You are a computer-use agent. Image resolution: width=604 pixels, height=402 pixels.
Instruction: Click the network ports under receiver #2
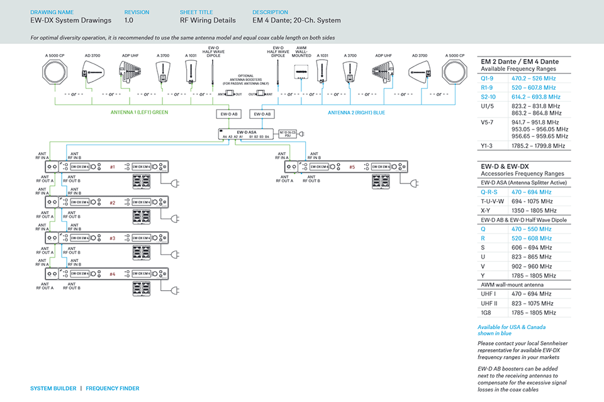coord(142,217)
